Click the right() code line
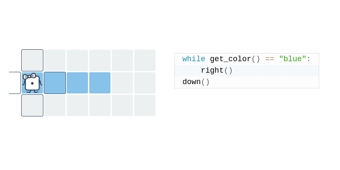Screen dimensions: 340x170 247,71
